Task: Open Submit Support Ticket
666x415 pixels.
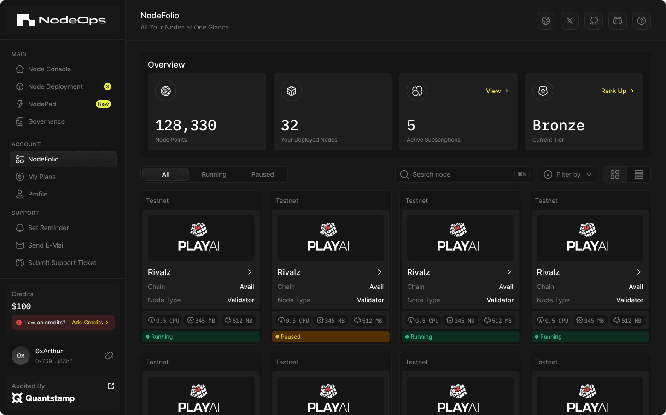Action: click(63, 263)
